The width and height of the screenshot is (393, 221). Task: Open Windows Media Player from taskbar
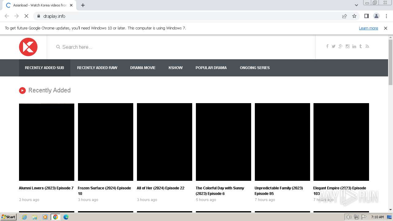click(45, 217)
